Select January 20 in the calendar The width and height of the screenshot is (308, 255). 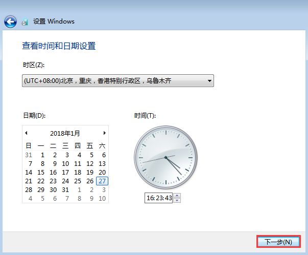(102, 172)
